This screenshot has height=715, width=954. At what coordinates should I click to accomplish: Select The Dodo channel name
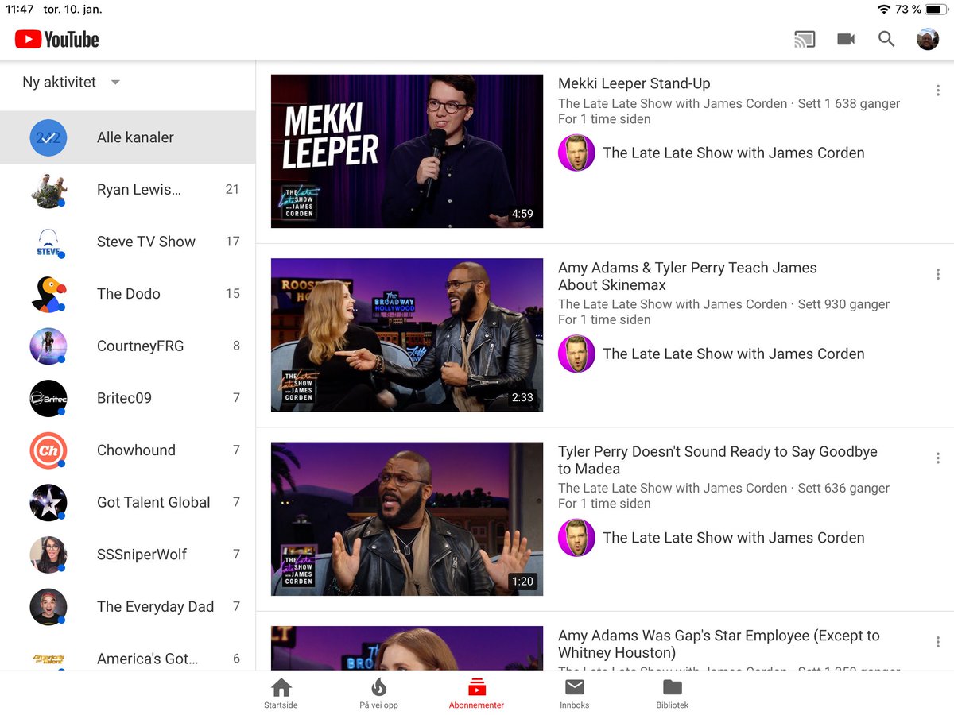pyautogui.click(x=129, y=294)
